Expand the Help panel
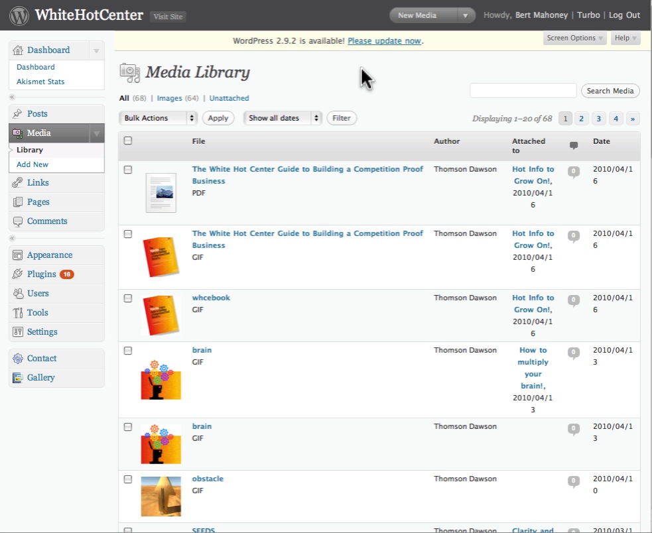The image size is (652, 533). [625, 38]
